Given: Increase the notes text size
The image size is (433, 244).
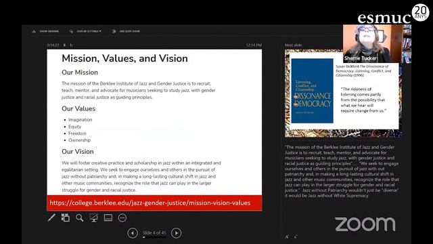Looking at the screenshot, I should click(287, 237).
